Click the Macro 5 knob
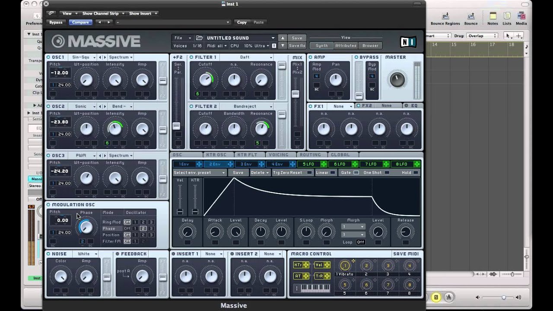553x311 pixels. tap(345, 285)
